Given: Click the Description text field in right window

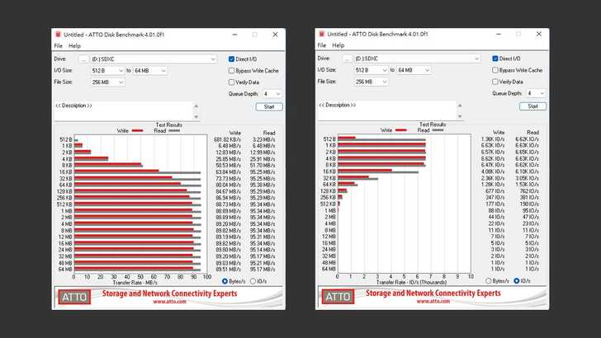Looking at the screenshot, I should point(386,110).
